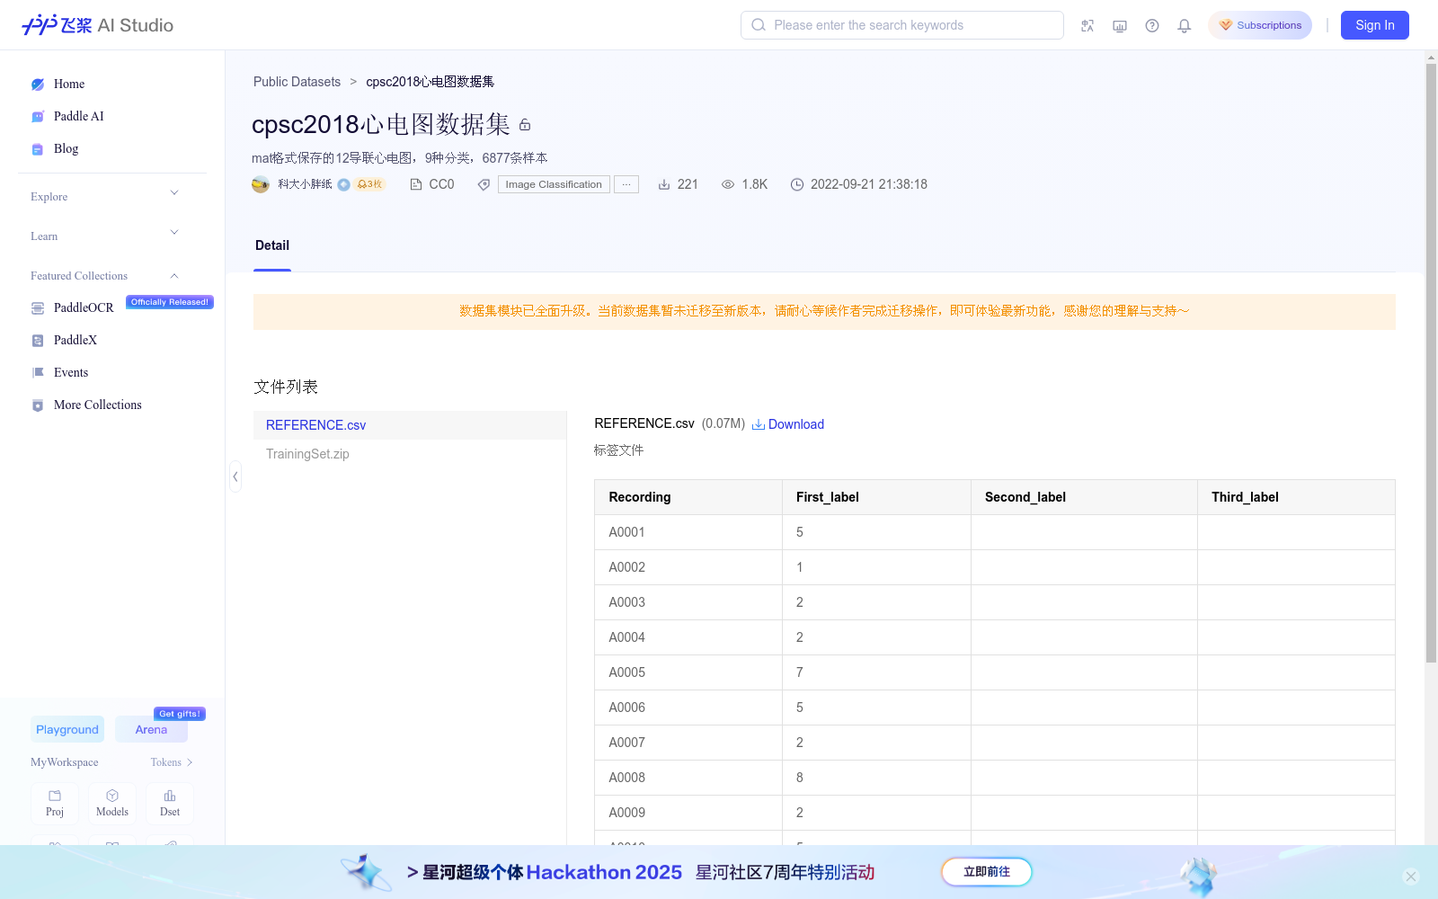The width and height of the screenshot is (1438, 899).
Task: Click the CC0 license icon
Action: pyautogui.click(x=415, y=184)
